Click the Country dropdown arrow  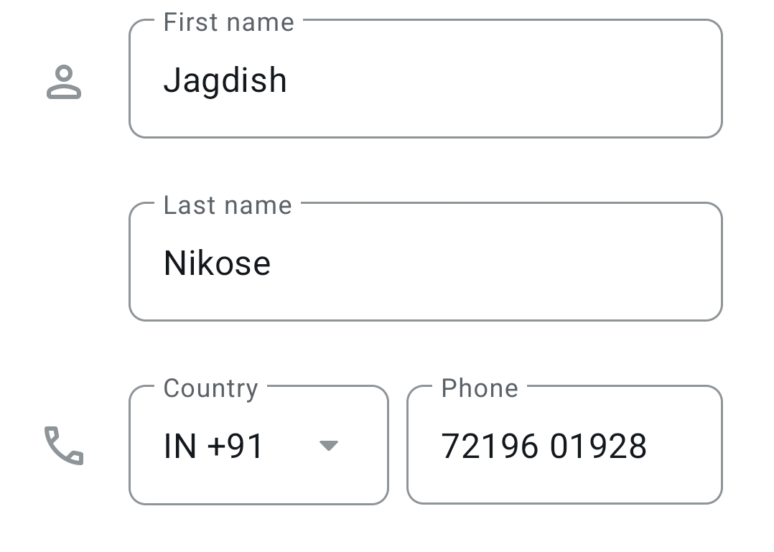click(328, 446)
